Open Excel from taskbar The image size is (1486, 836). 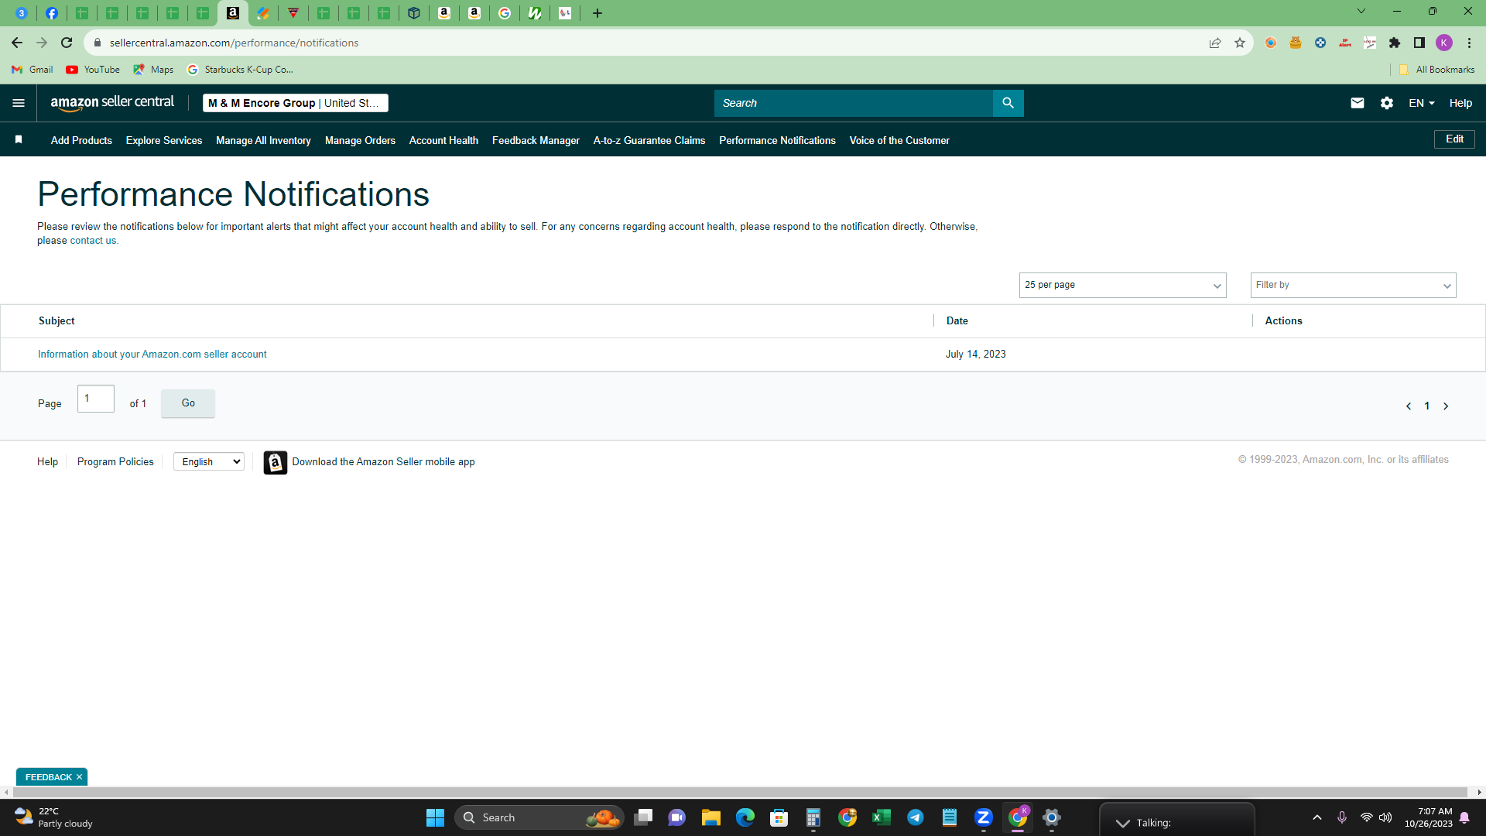[882, 817]
